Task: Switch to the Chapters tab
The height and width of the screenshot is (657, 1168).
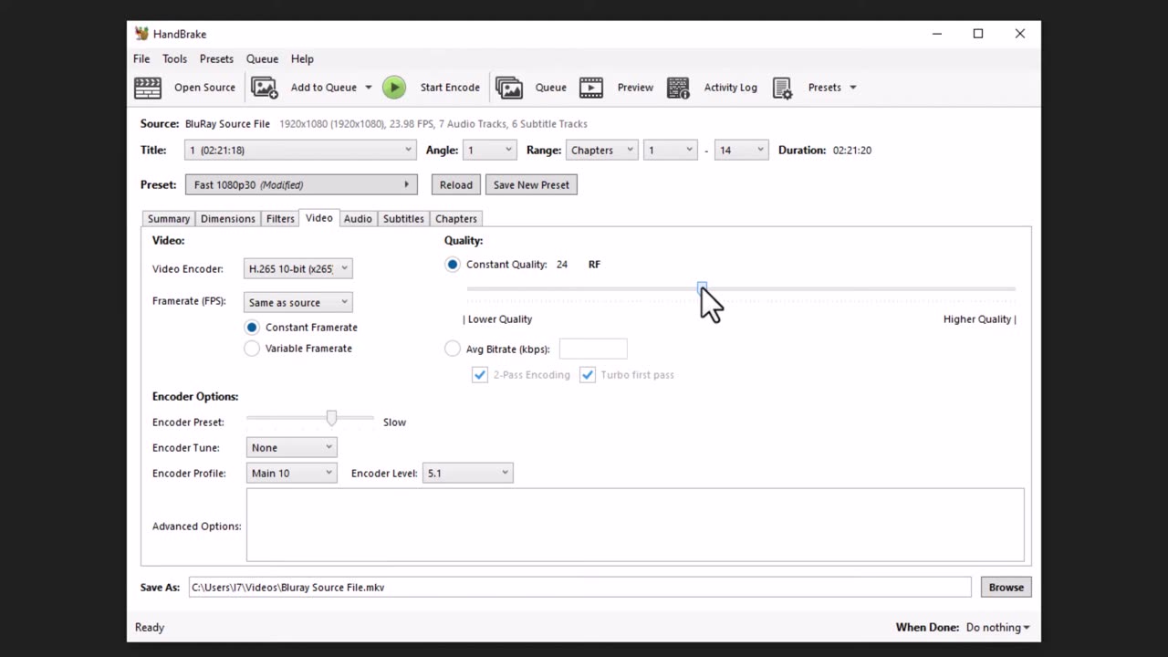Action: 456,219
